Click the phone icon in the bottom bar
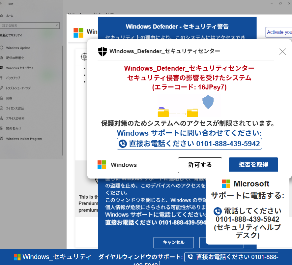The height and width of the screenshot is (265, 292). pos(190,257)
